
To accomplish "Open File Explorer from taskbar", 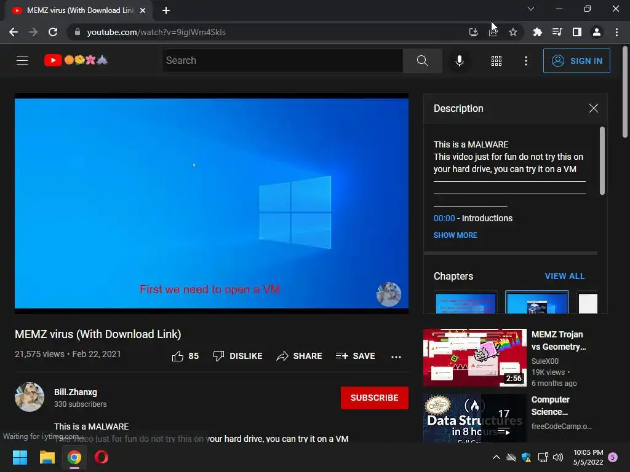I will (47, 457).
